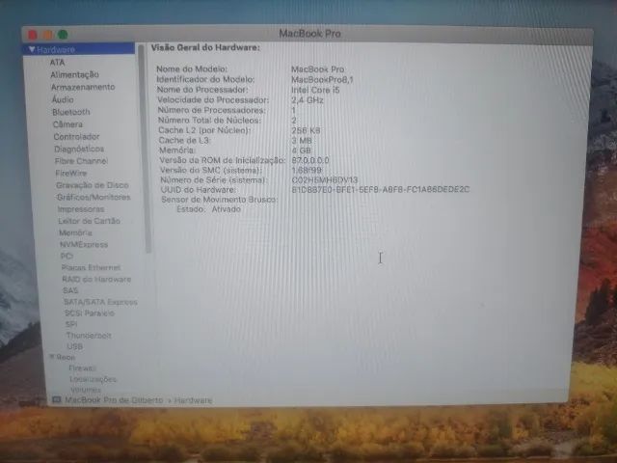Open Gravação de Disco entry
617x463 pixels.
tap(93, 185)
